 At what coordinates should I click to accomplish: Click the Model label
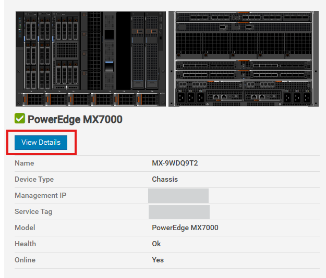point(25,228)
